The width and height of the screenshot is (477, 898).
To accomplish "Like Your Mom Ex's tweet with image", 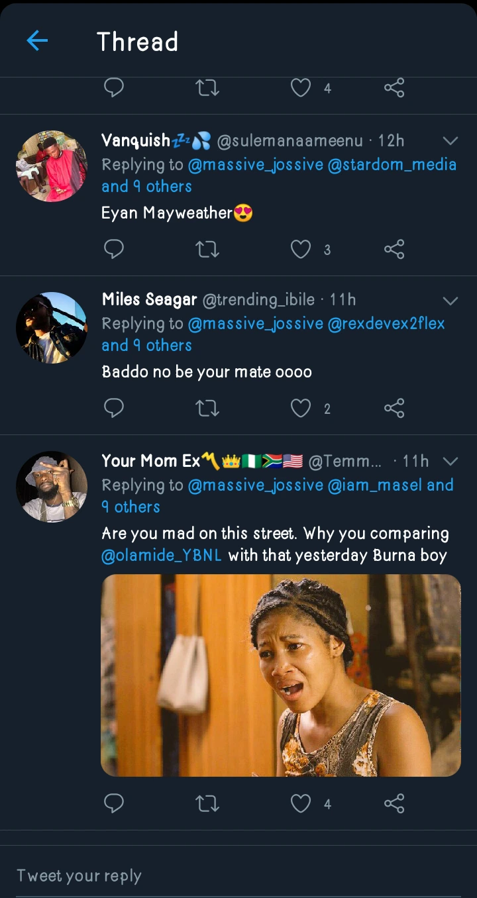I will (301, 803).
